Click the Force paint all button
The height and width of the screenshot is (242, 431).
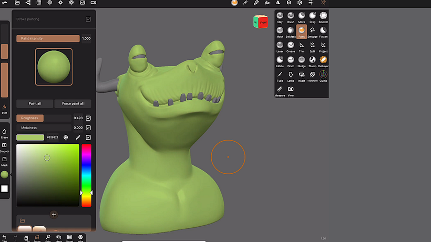click(73, 103)
